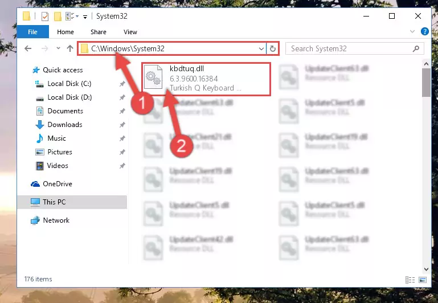Switch to the Home tab
This screenshot has height=303, width=438.
[66, 32]
